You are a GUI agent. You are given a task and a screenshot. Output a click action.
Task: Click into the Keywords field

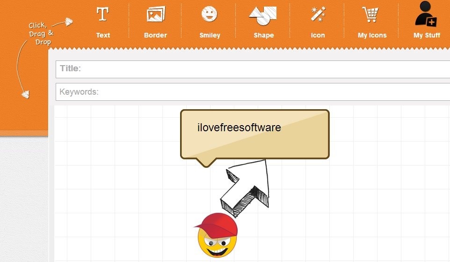(253, 92)
